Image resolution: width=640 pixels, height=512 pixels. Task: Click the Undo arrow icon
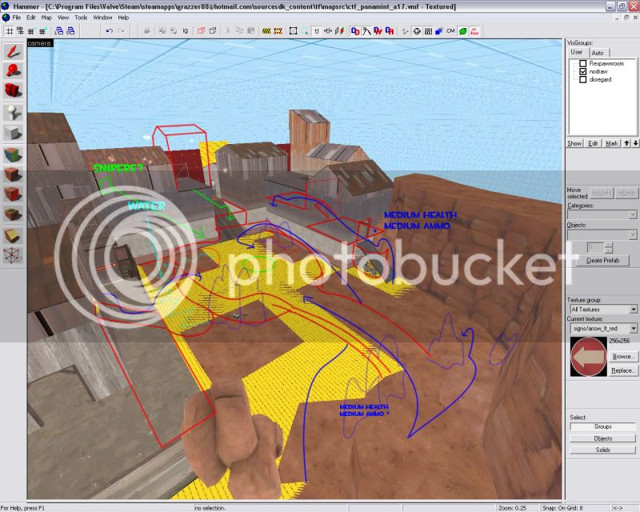coord(109,31)
